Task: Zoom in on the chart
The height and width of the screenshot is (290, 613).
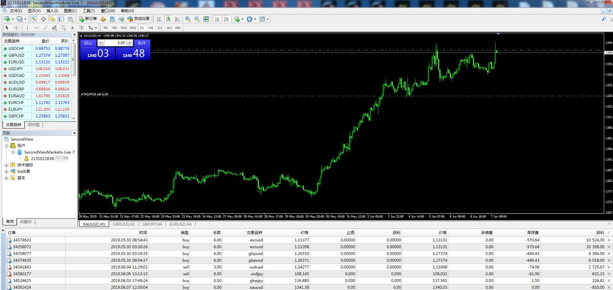Action: [x=188, y=19]
